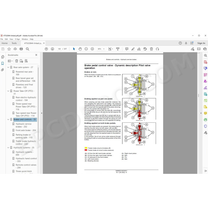Click the Save file icon
This screenshot has height=208, width=208.
coord(3,49)
